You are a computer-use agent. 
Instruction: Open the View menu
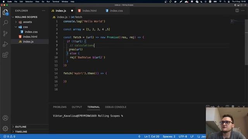(x=37, y=2)
